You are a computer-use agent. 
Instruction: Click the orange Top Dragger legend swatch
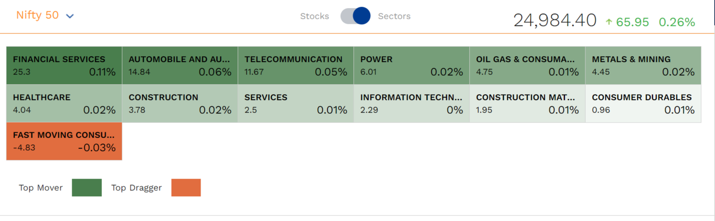click(x=186, y=188)
